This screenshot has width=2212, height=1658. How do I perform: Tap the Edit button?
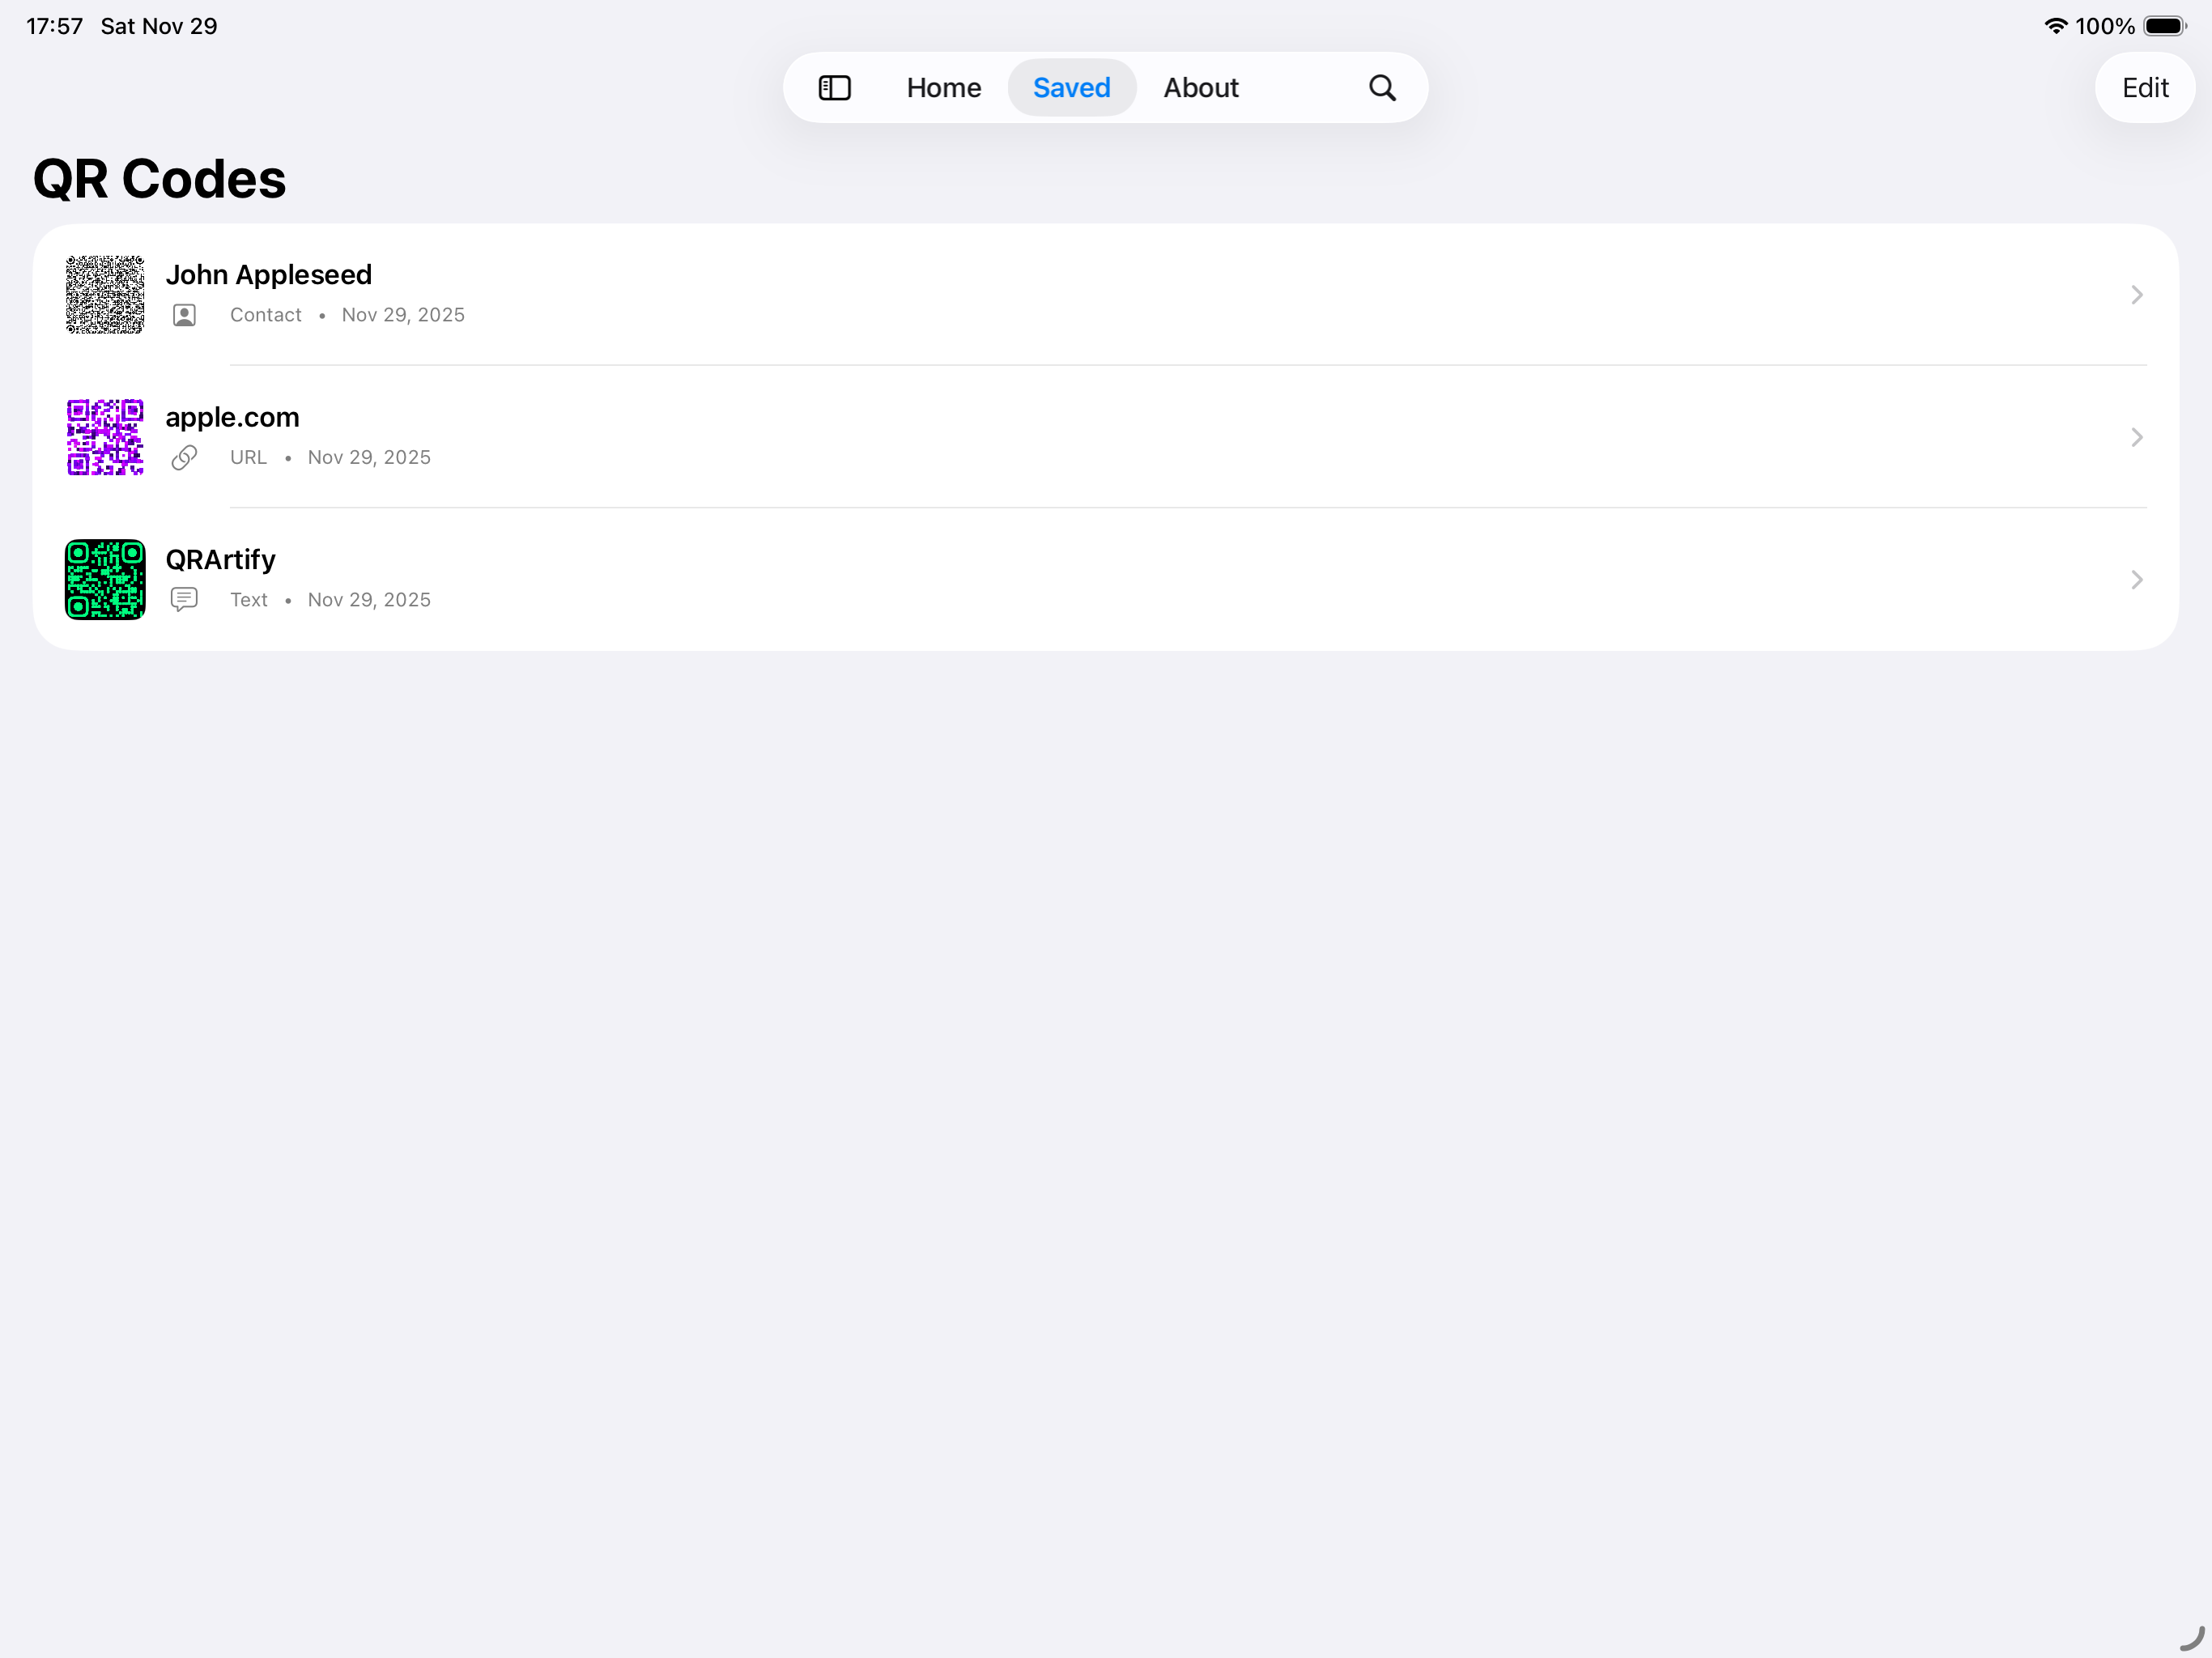[2144, 88]
